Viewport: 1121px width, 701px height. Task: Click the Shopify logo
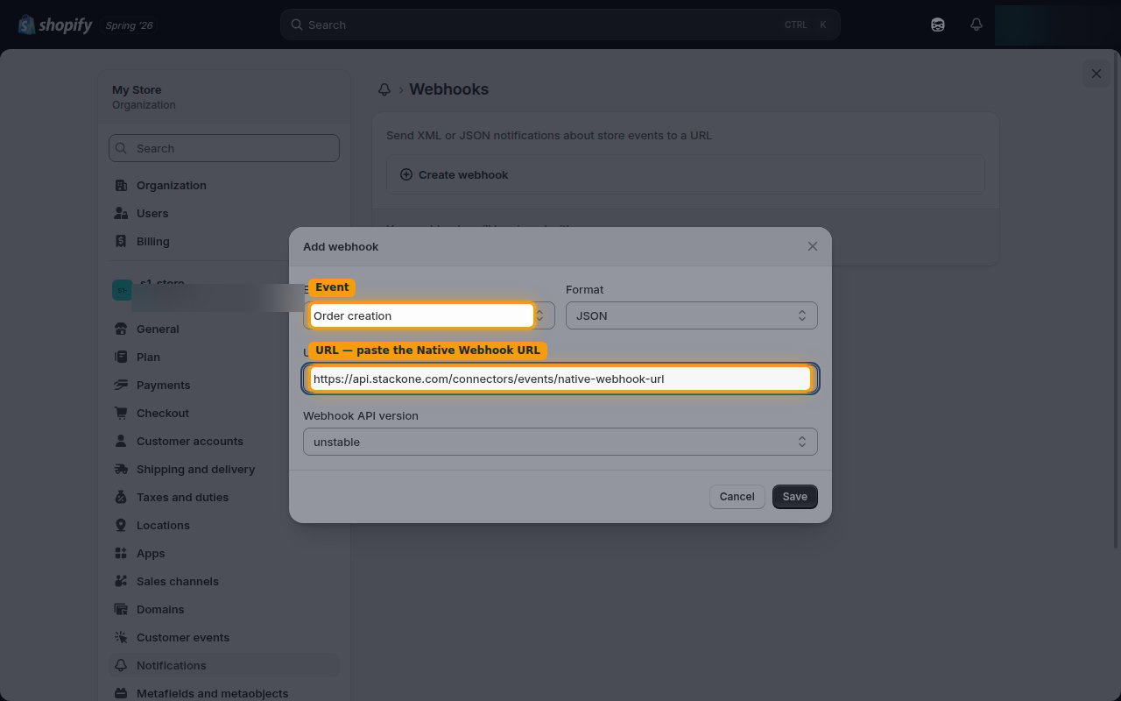[x=54, y=25]
